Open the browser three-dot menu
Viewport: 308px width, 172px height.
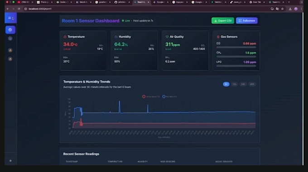click(x=301, y=9)
